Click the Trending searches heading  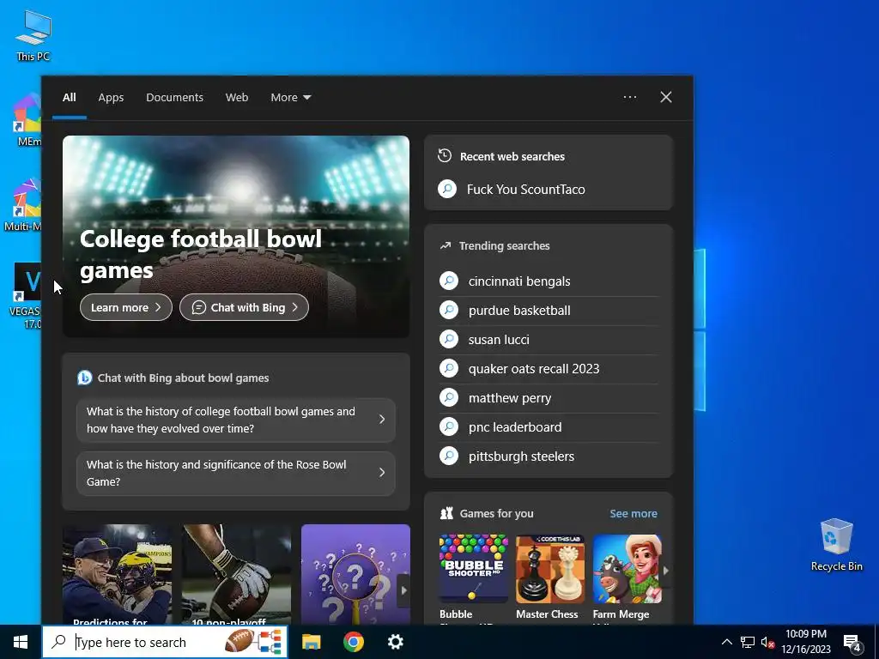505,245
